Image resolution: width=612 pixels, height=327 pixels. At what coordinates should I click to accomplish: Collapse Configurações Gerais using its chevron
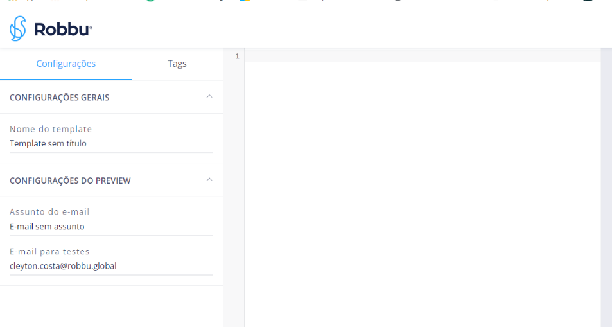[209, 96]
